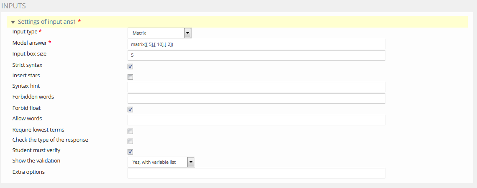Uncheck the Strict syntax checkbox
This screenshot has height=188, width=477.
(x=131, y=66)
